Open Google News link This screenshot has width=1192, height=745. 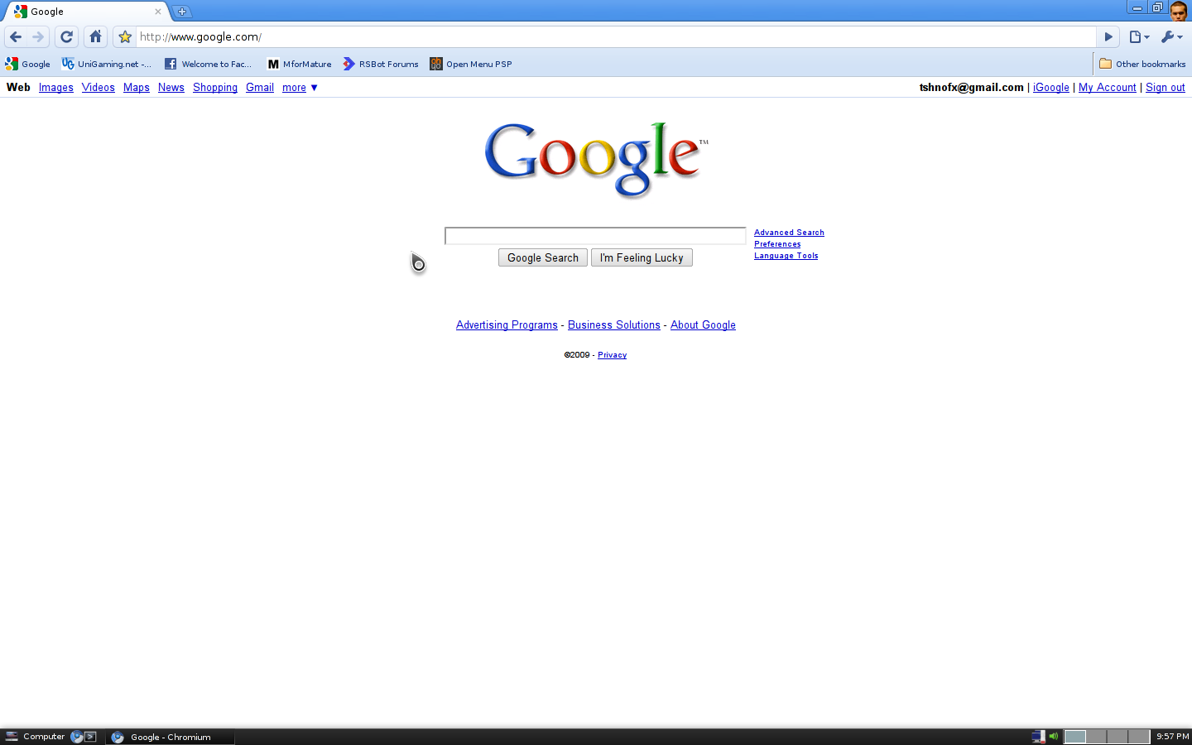(171, 87)
